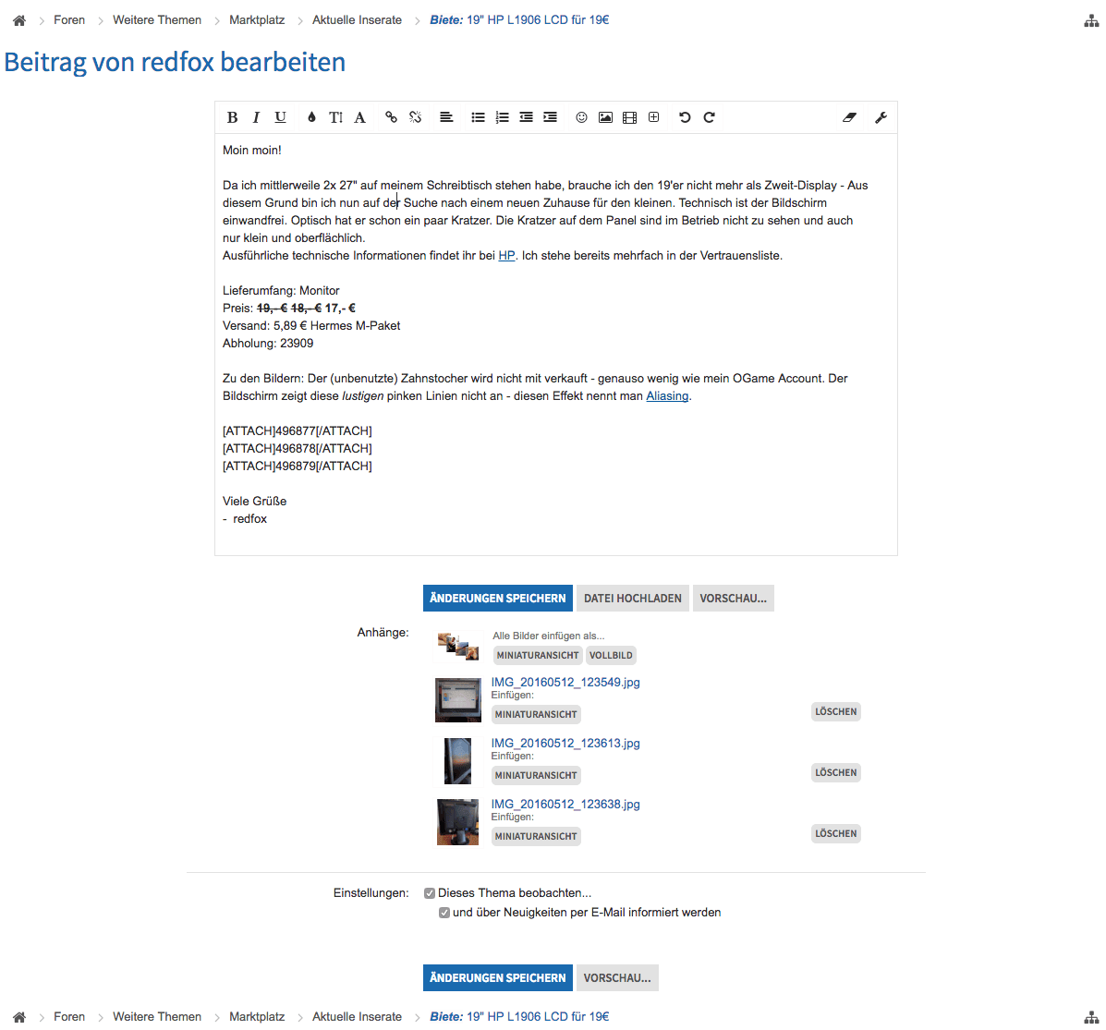
Task: Click upper 'Änderungen speichern' button
Action: click(x=498, y=599)
